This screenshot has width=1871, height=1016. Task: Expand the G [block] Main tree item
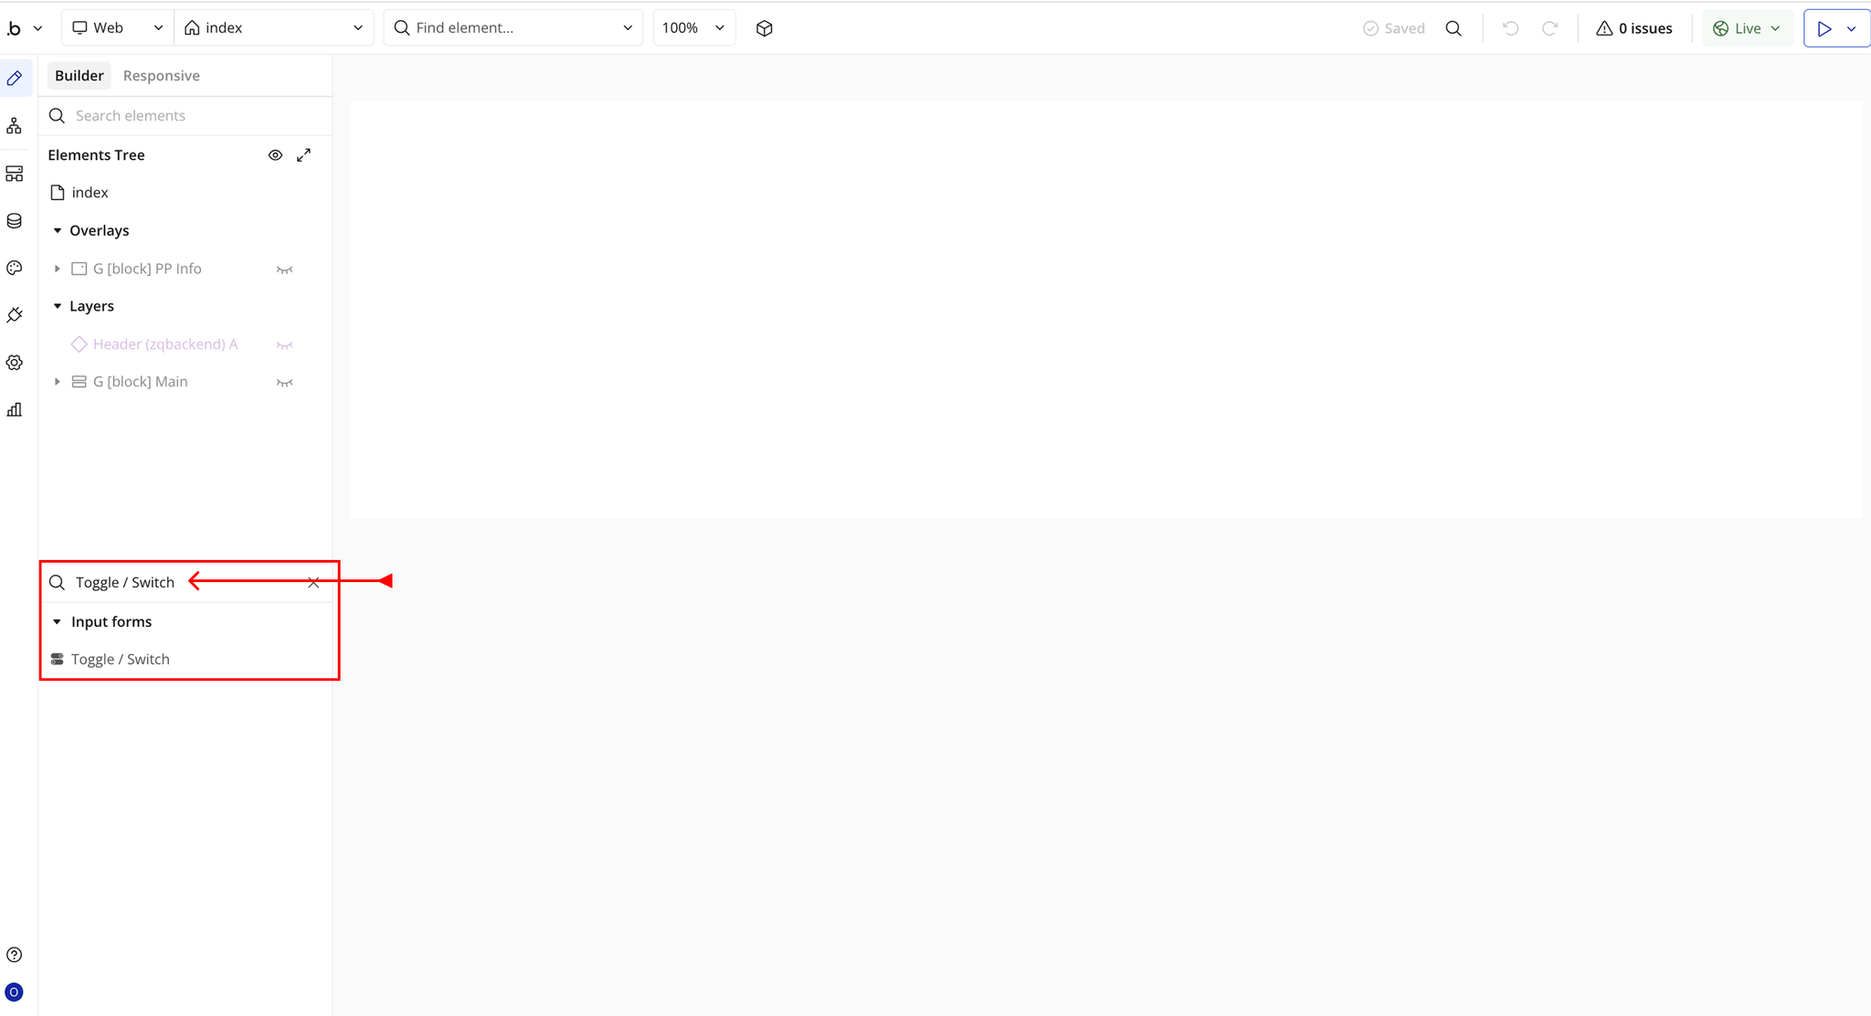click(x=58, y=382)
